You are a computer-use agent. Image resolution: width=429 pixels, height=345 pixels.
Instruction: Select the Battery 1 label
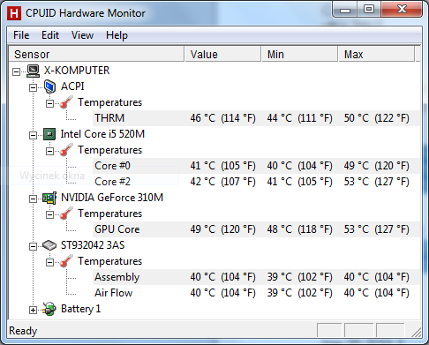80,309
